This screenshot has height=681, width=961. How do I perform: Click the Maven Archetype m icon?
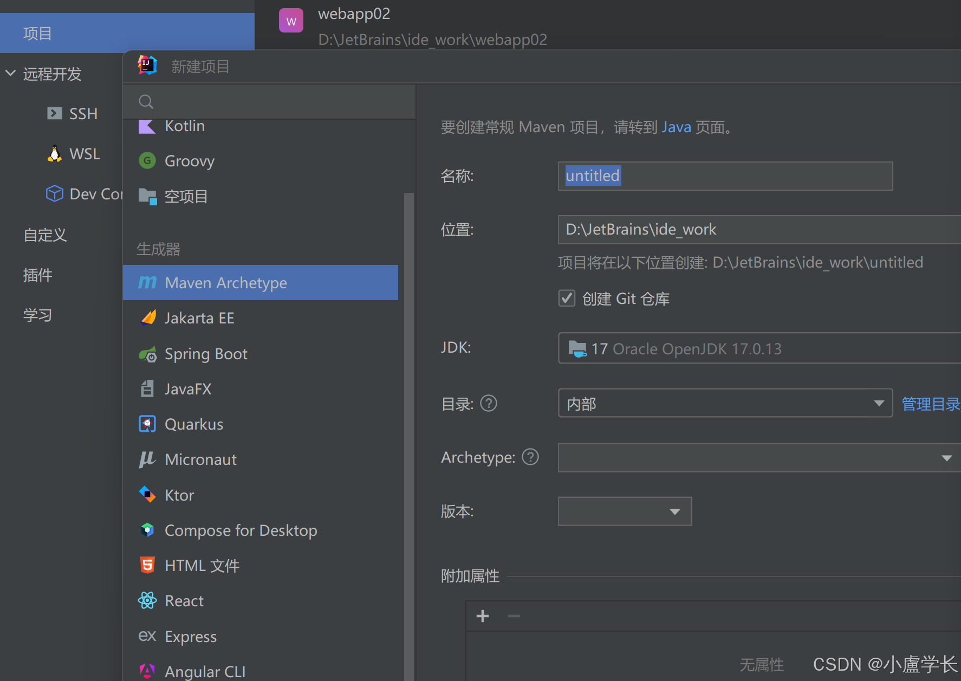click(x=147, y=282)
